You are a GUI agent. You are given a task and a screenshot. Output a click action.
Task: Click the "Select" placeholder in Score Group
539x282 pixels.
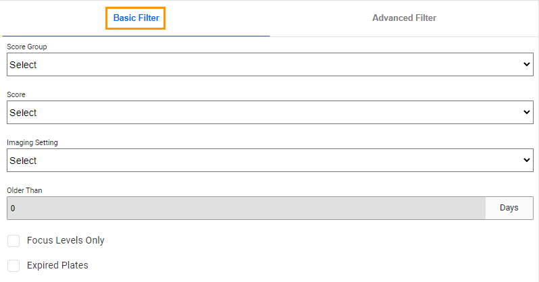[23, 65]
